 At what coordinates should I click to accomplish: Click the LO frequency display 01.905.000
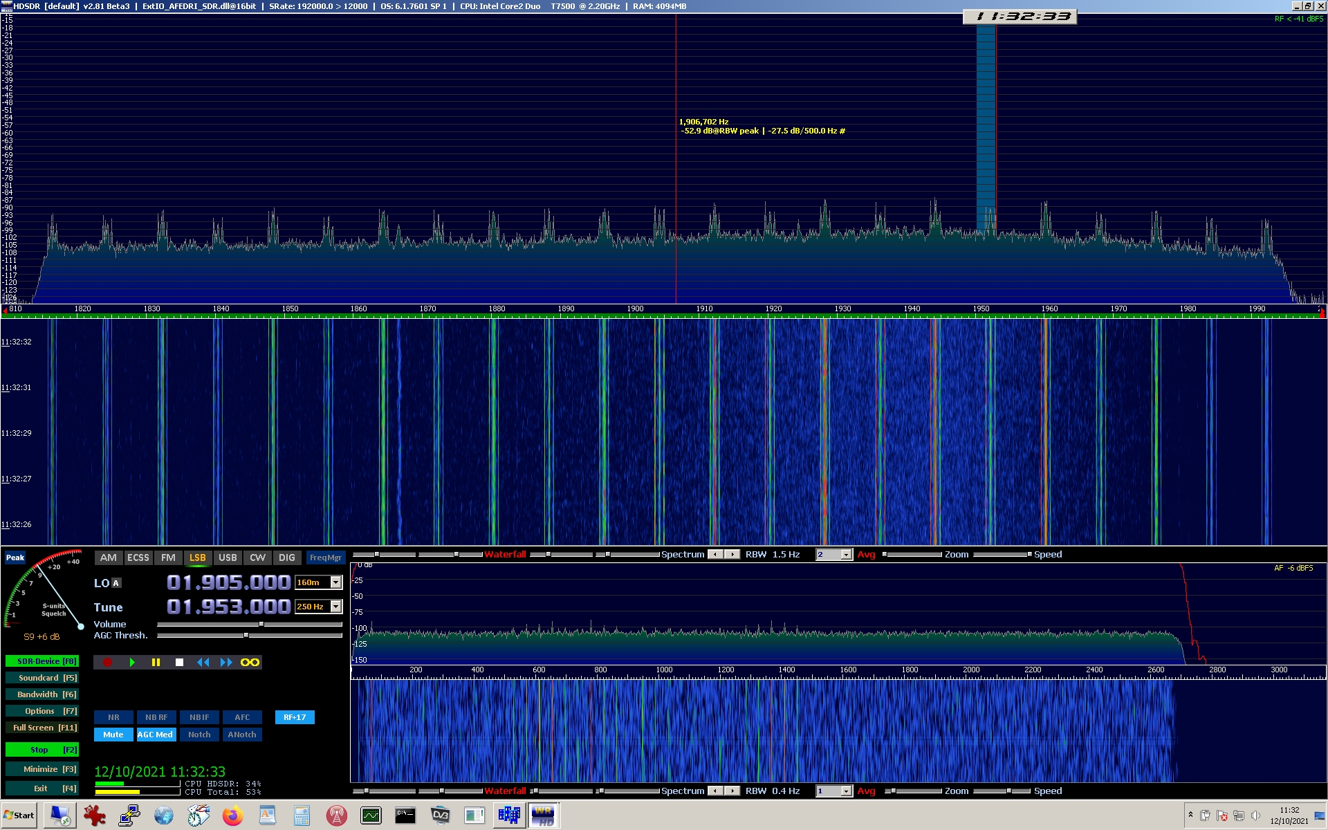click(x=229, y=583)
